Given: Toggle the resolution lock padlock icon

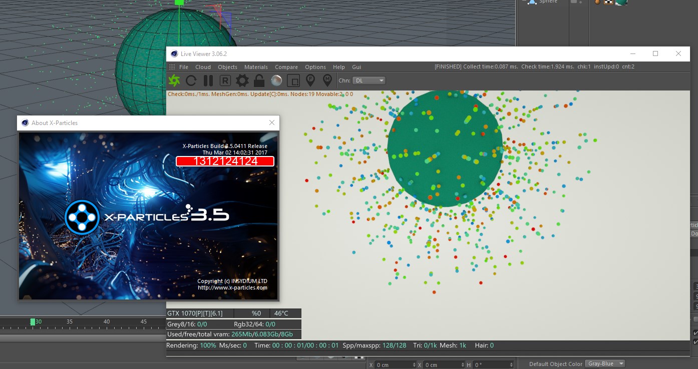Looking at the screenshot, I should 259,80.
